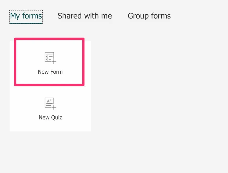The height and width of the screenshot is (173, 228).
Task: Click the A+ mark on quiz icon
Action: [50, 101]
